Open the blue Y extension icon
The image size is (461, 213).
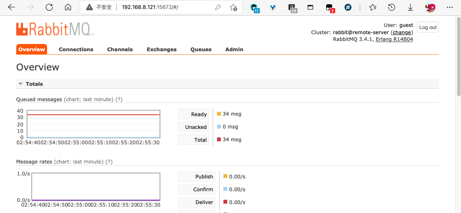tap(273, 7)
